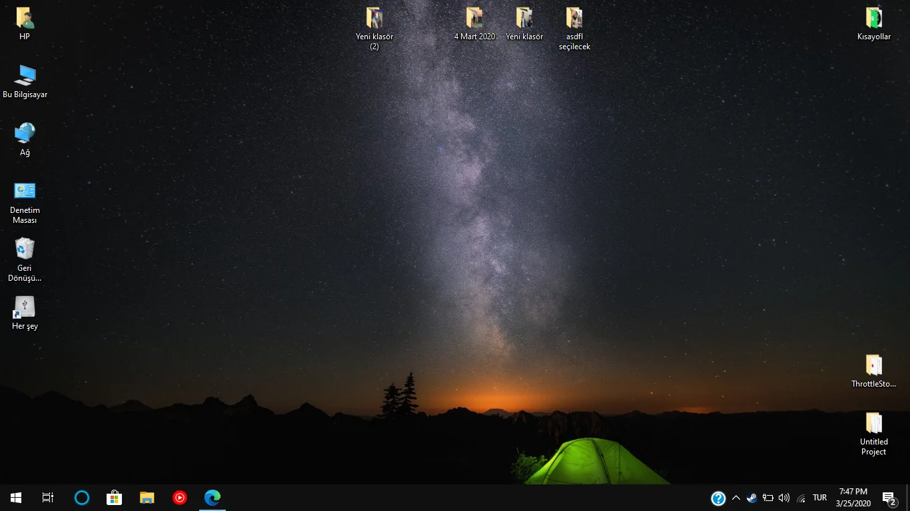Switch the TUR input language indicator
910x511 pixels.
[x=820, y=498]
